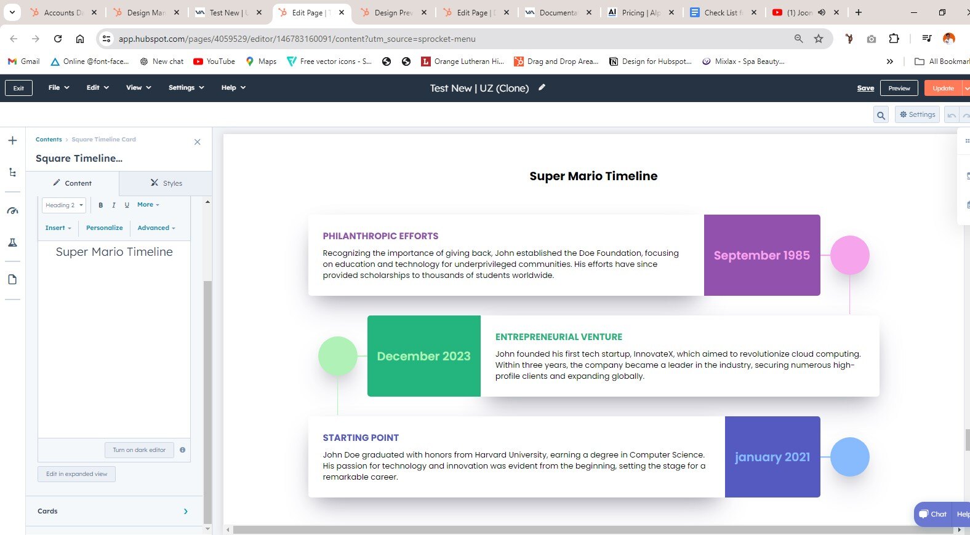Toggle bold formatting

(101, 205)
